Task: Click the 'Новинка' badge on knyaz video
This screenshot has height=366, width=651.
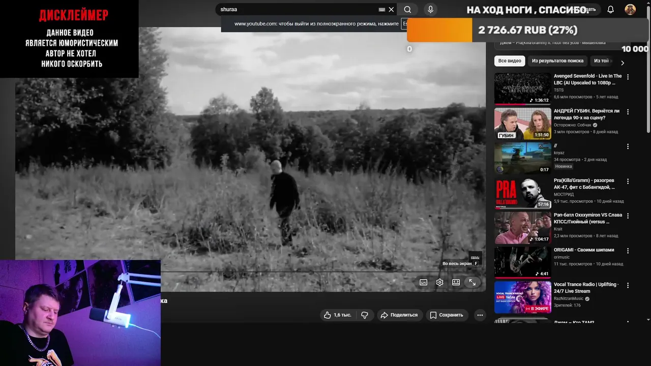Action: 564,166
